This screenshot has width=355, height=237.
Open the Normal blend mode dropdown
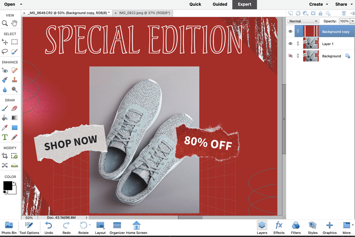[x=303, y=21]
